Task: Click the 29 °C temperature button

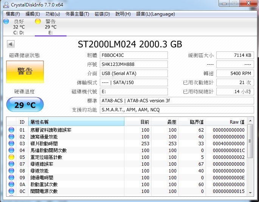Action: [x=25, y=105]
